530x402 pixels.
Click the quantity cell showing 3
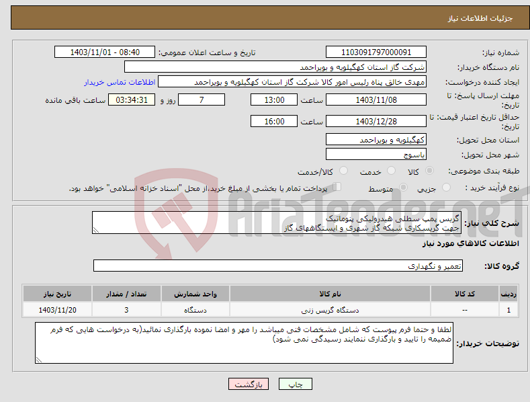[126, 310]
